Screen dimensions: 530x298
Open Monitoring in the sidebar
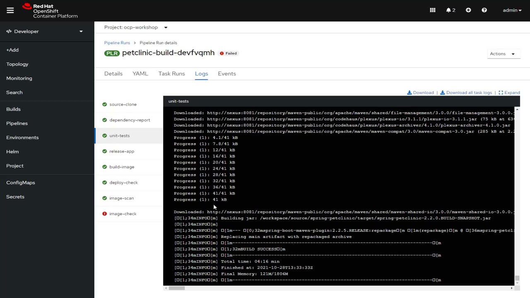point(19,78)
